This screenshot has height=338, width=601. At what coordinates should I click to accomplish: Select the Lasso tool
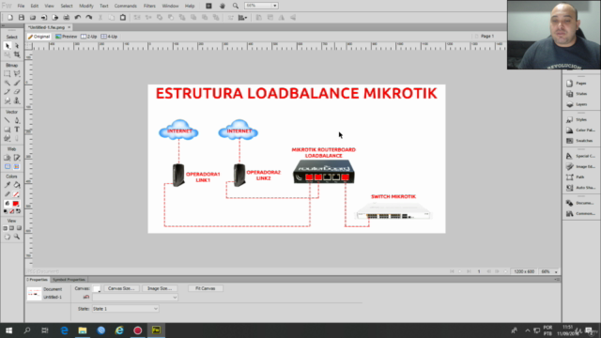(x=17, y=73)
